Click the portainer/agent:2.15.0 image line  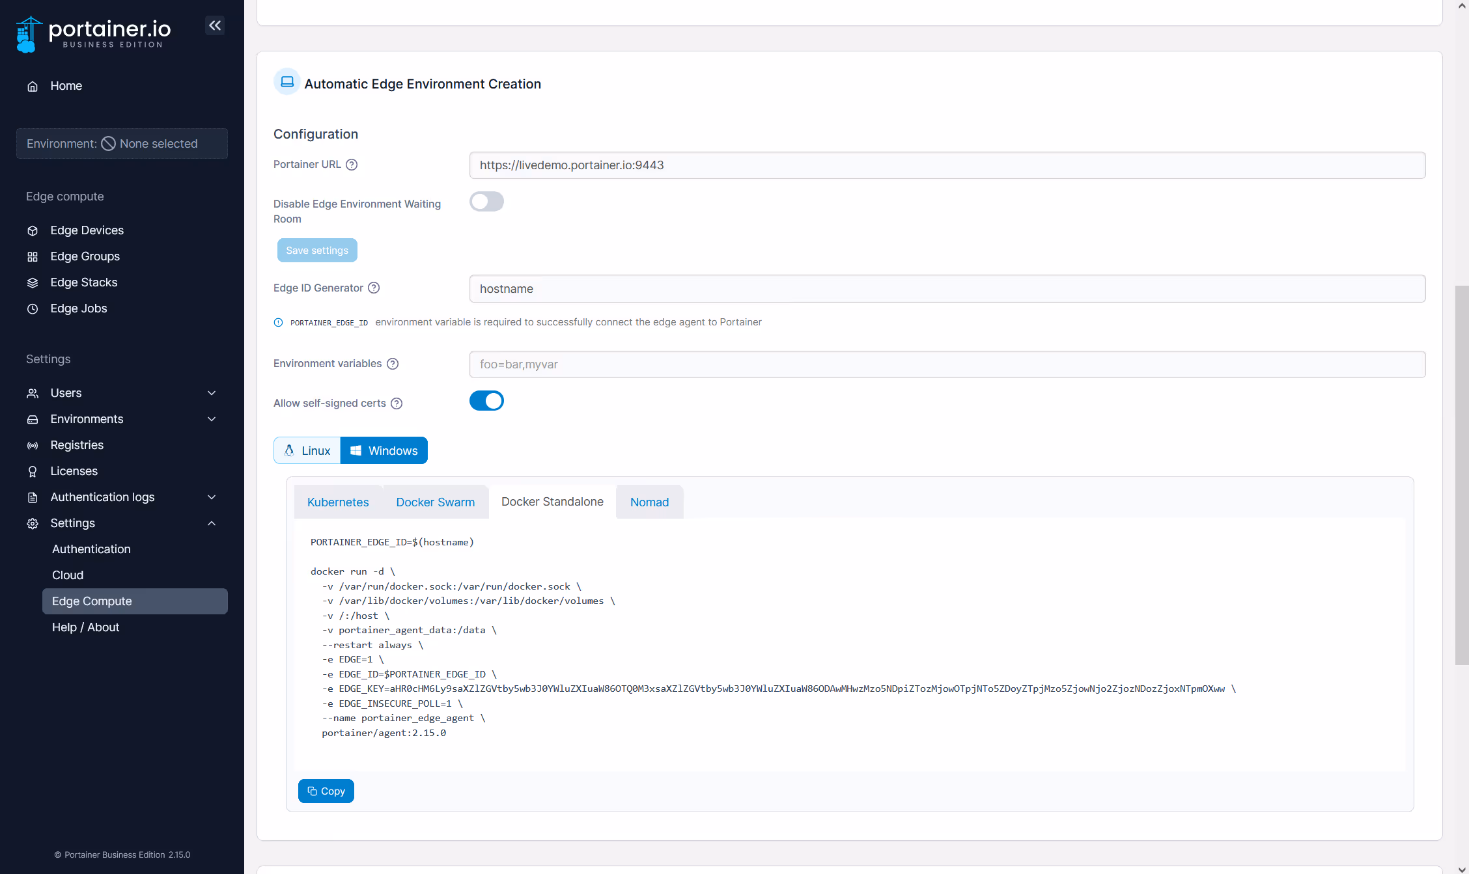coord(384,733)
